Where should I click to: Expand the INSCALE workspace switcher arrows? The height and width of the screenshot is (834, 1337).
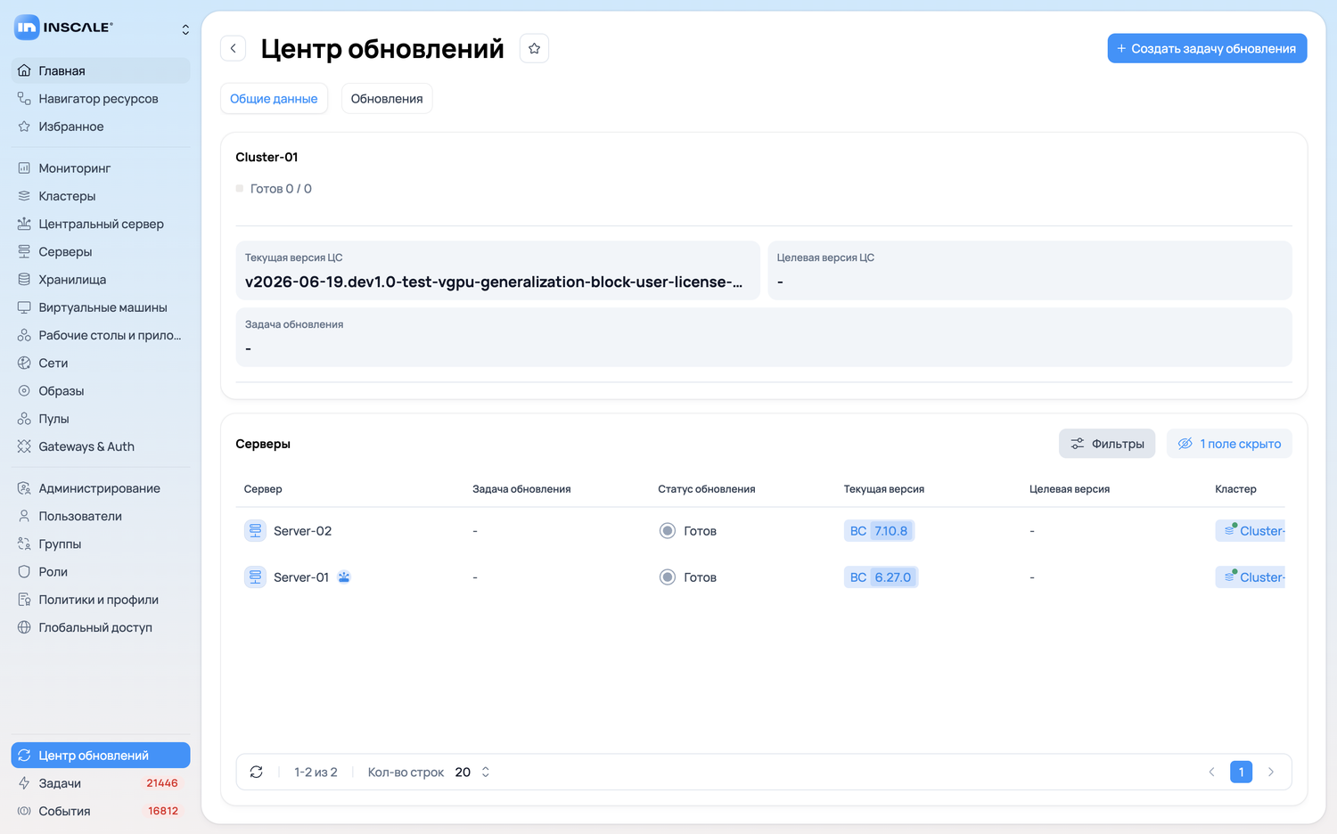[x=185, y=29]
